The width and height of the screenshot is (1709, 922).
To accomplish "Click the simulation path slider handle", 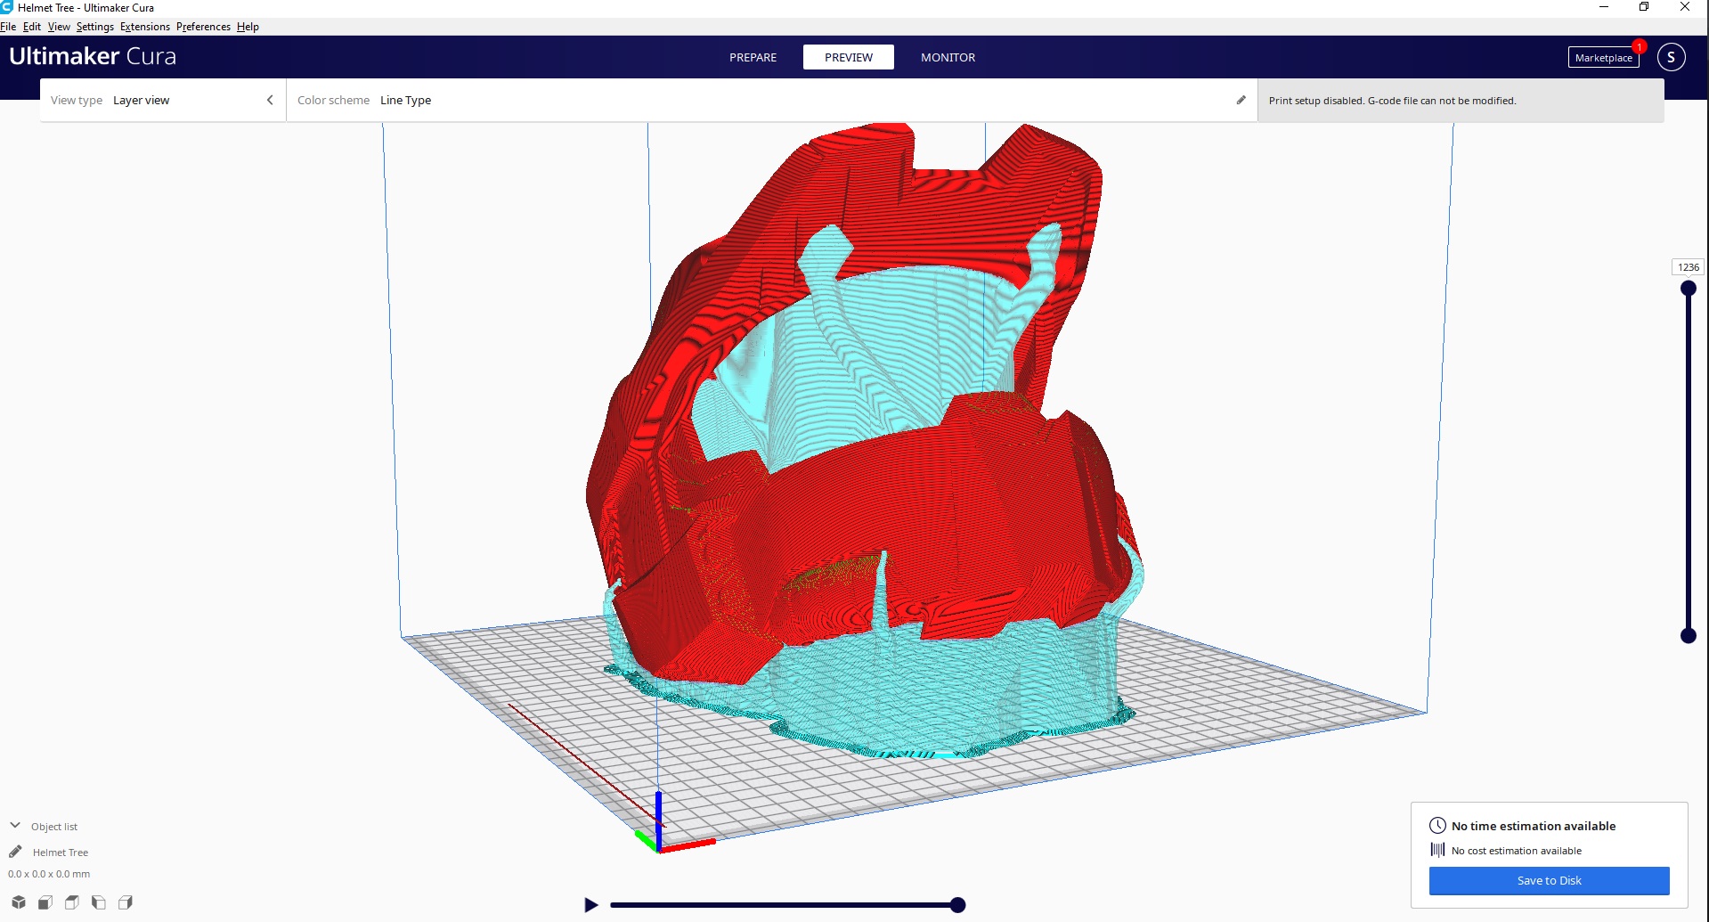I will [957, 905].
